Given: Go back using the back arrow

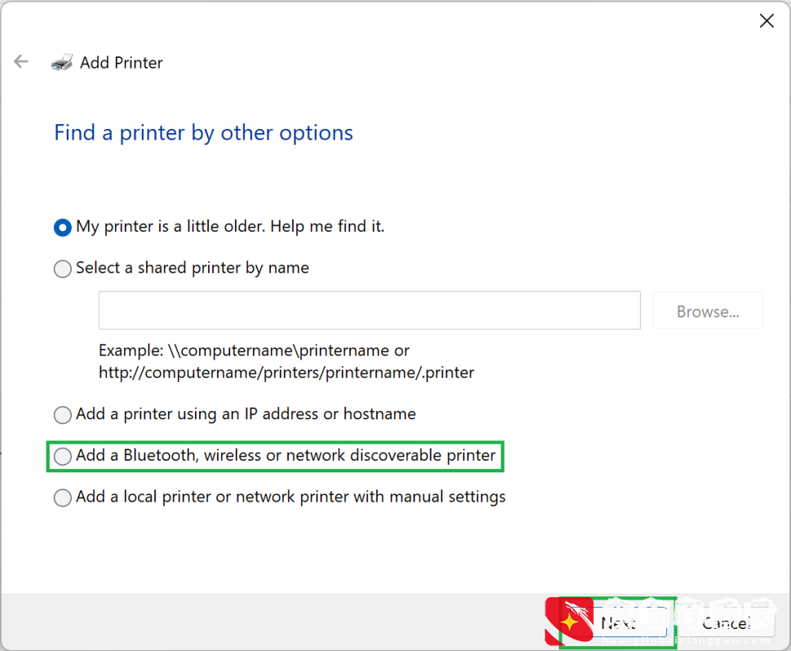Looking at the screenshot, I should [x=20, y=61].
